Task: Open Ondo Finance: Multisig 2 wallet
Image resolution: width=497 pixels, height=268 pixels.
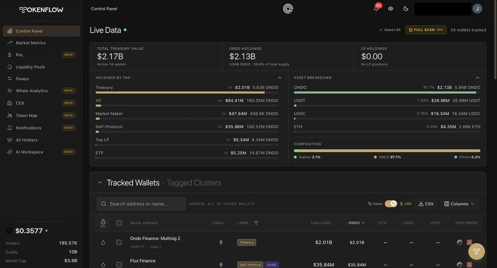Action: tap(155, 238)
